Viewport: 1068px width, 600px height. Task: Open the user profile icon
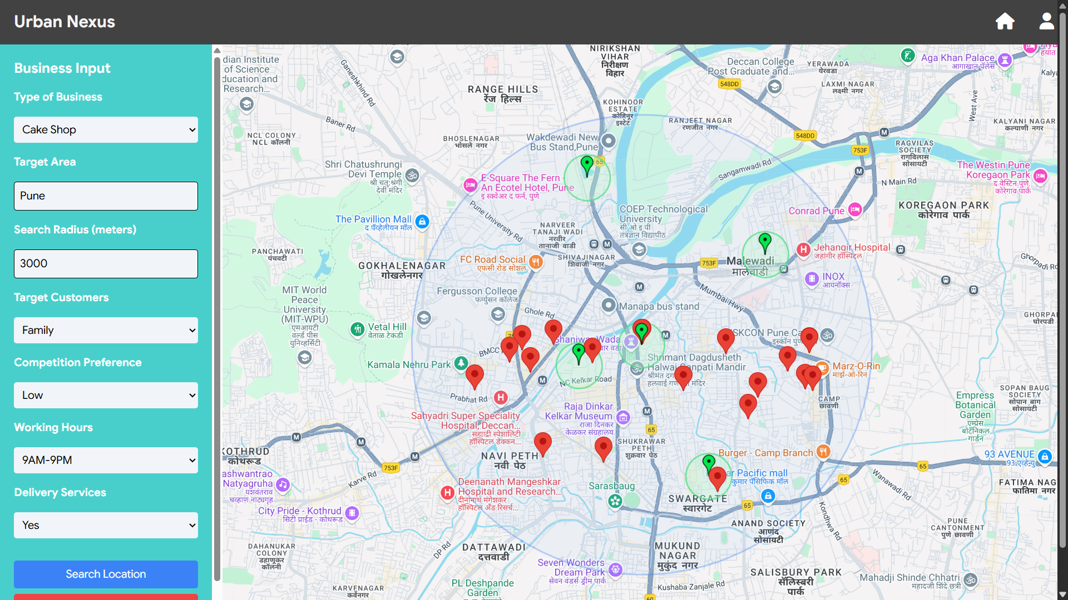click(1046, 22)
